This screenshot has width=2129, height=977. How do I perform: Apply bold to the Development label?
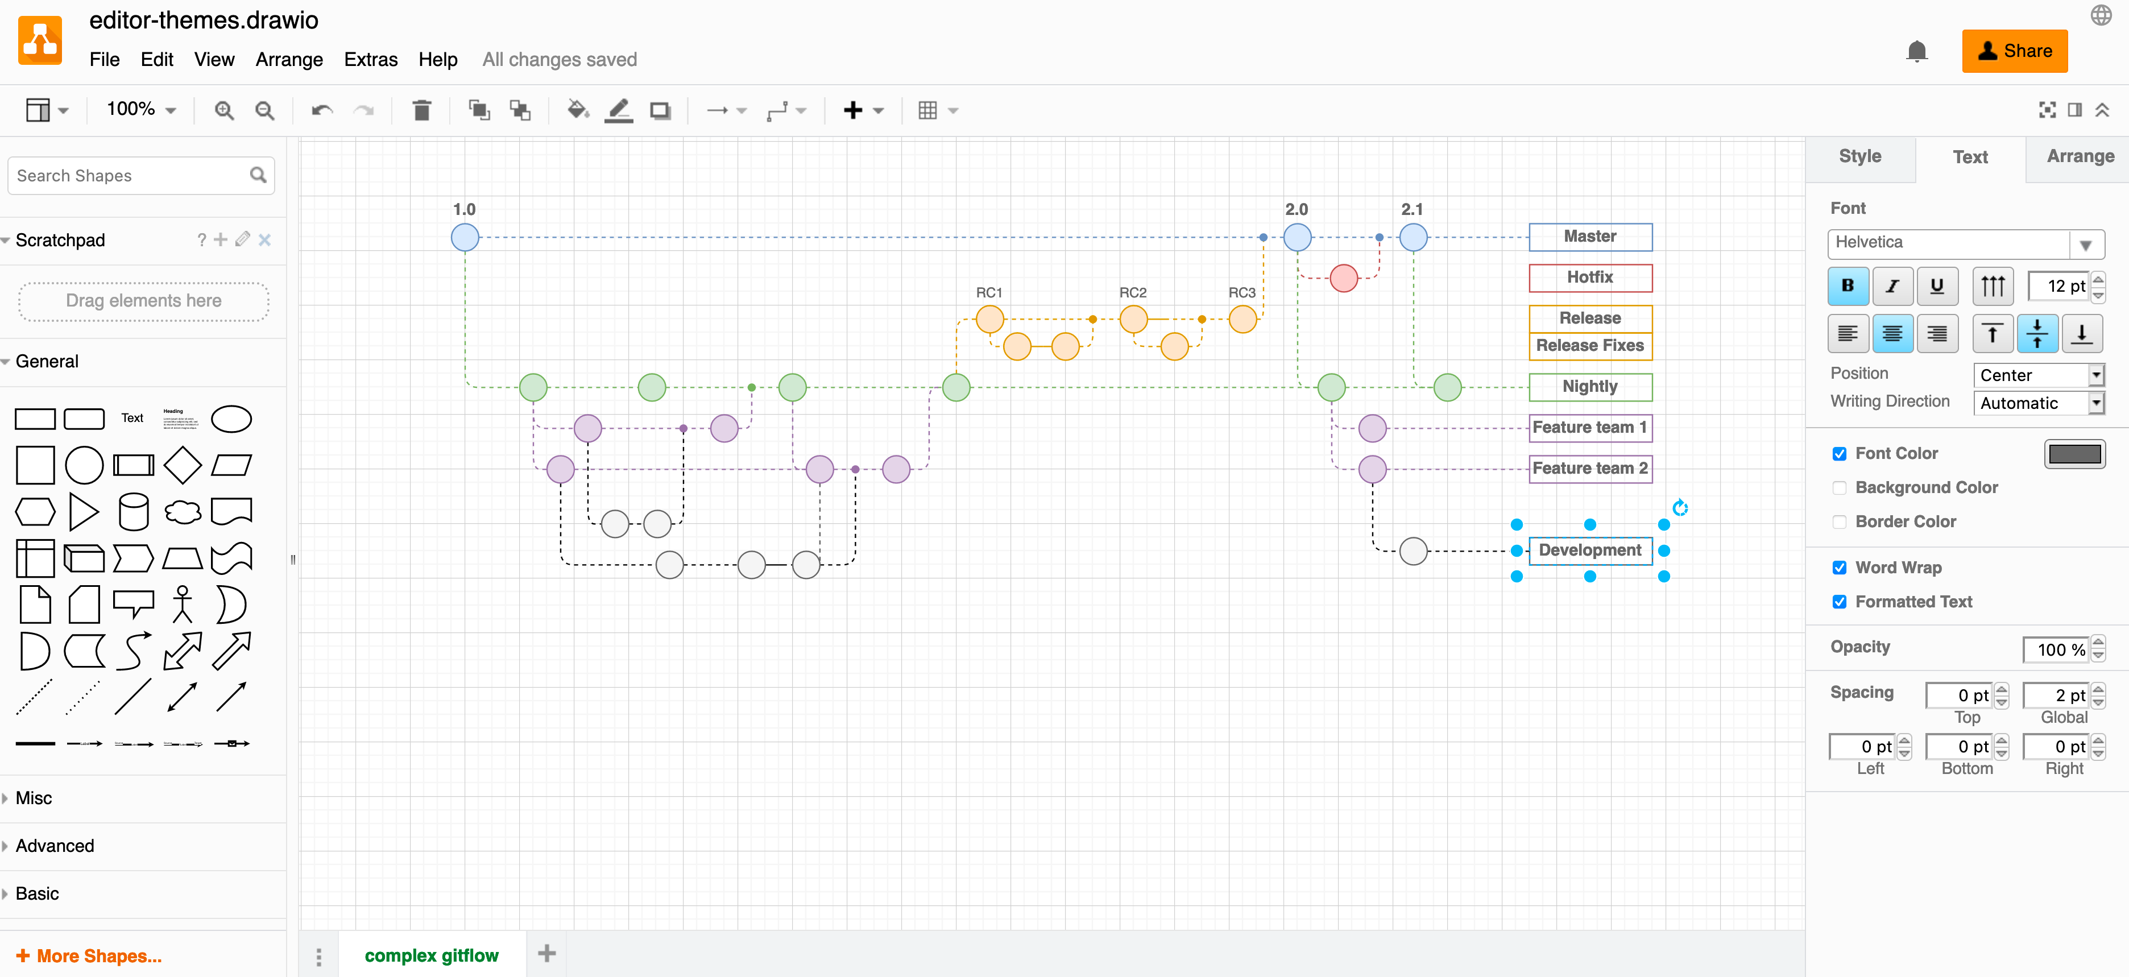(1848, 286)
